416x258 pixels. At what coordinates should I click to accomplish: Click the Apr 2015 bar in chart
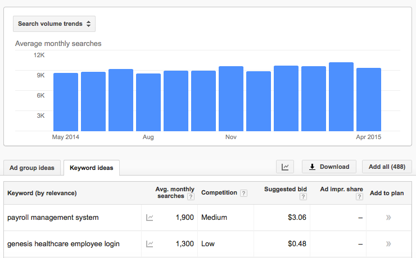pyautogui.click(x=369, y=100)
